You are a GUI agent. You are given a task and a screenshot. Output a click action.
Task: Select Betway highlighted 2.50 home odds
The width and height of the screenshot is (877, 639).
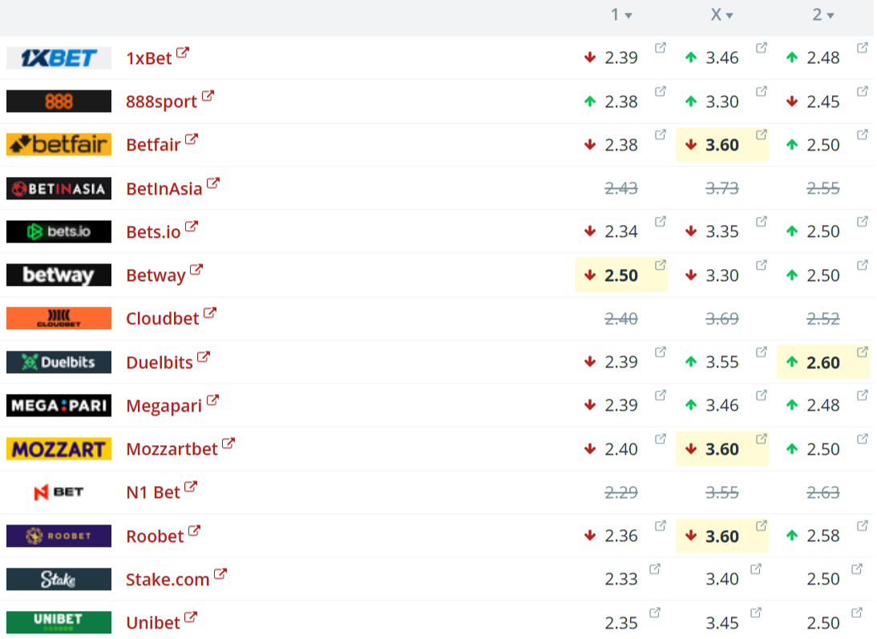pyautogui.click(x=621, y=275)
